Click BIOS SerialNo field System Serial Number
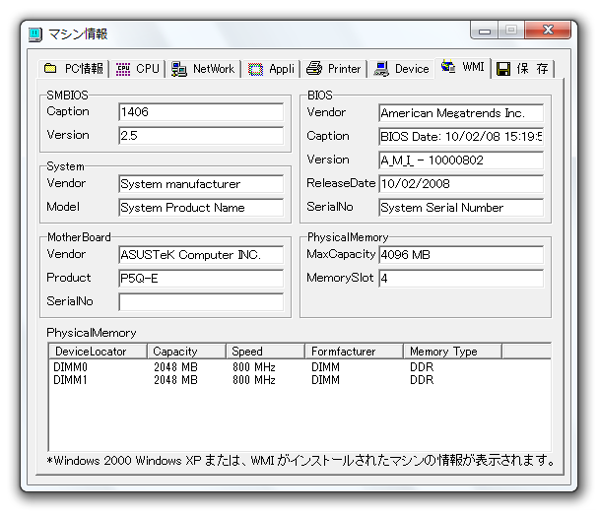599x515 pixels. [x=461, y=208]
